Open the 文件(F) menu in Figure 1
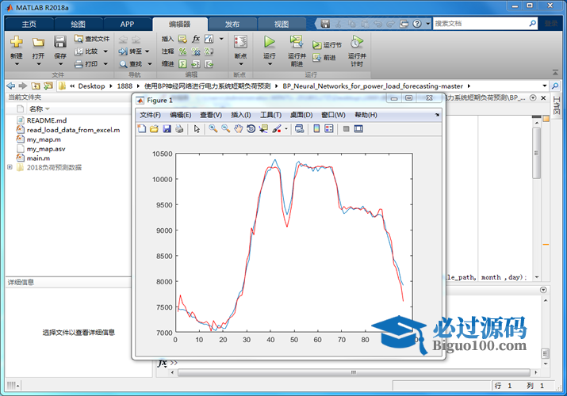The image size is (567, 396). [150, 115]
